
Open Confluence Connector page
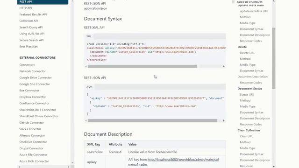(34, 103)
